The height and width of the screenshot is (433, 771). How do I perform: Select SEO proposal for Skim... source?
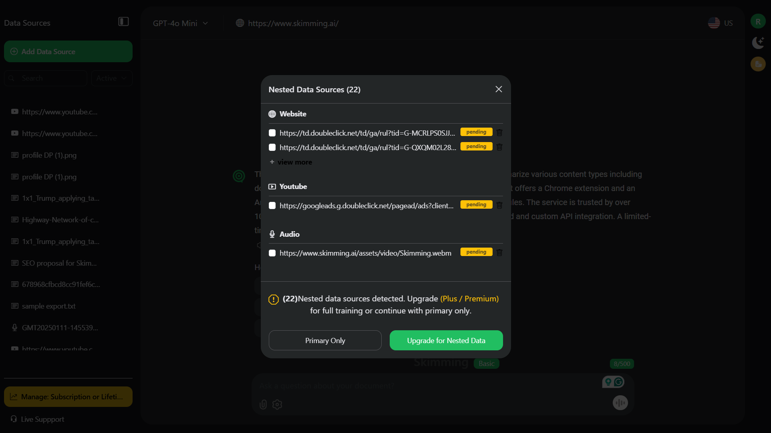coord(59,263)
